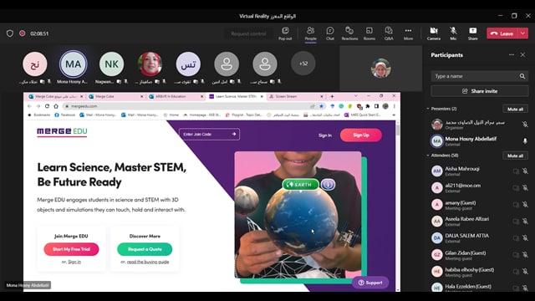Open read the buying guide link
Viewport: 535px width, 301px height.
(x=148, y=262)
